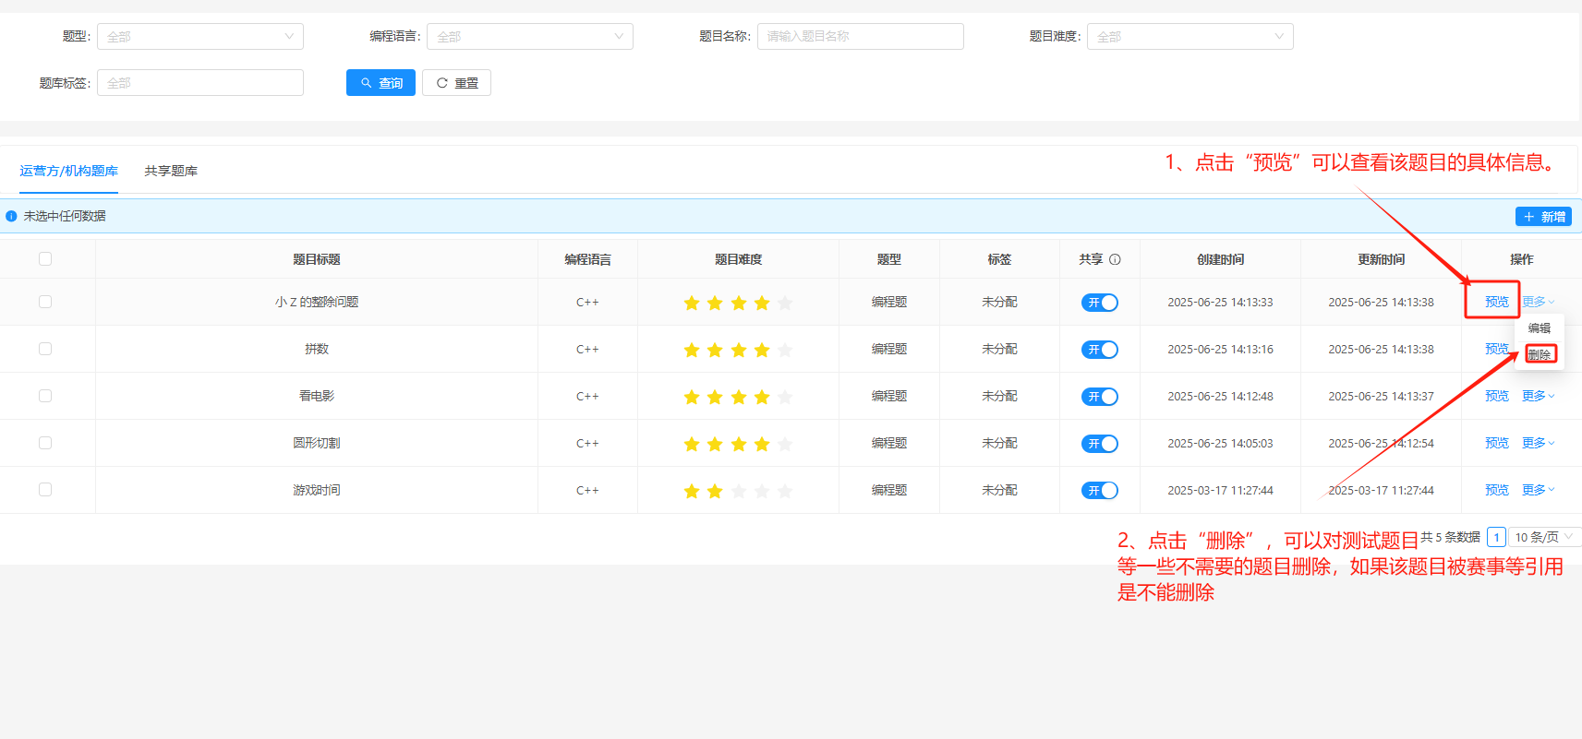Click the fifth star for 游戏时间 row
The image size is (1582, 739).
(785, 491)
